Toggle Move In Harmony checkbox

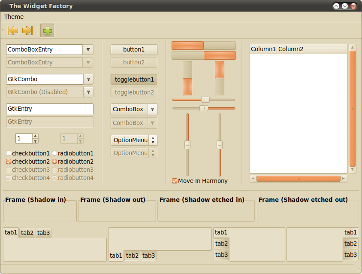pos(175,181)
